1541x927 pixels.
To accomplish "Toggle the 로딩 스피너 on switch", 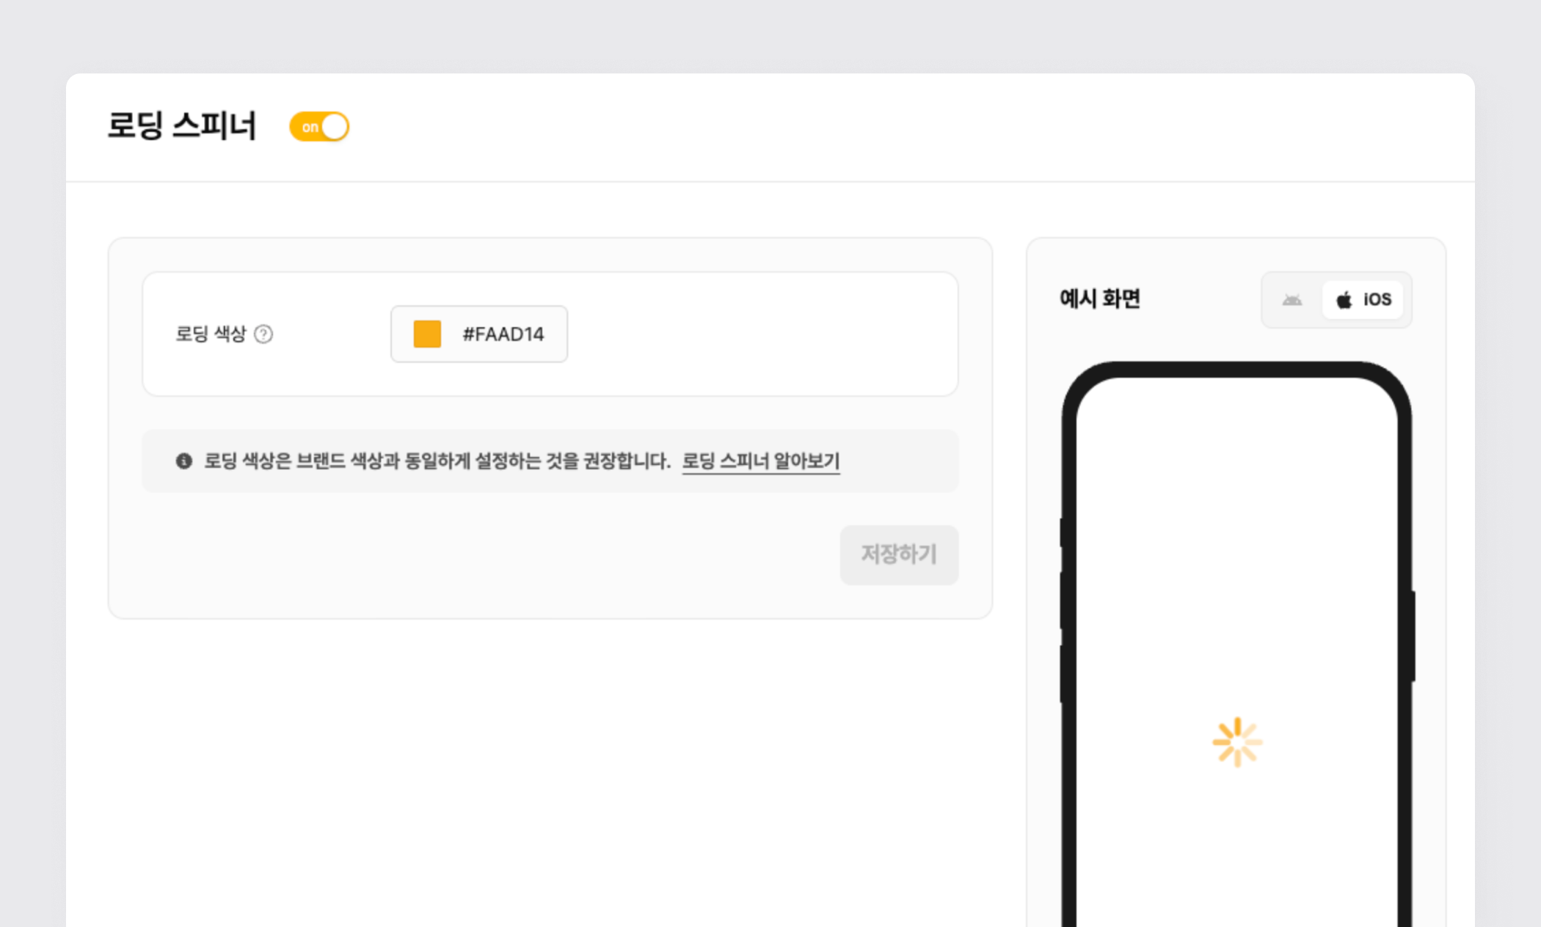I will (319, 127).
